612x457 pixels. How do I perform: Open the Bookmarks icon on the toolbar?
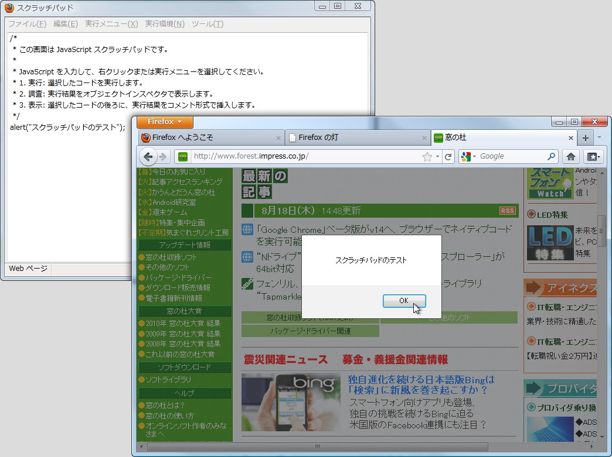(593, 156)
